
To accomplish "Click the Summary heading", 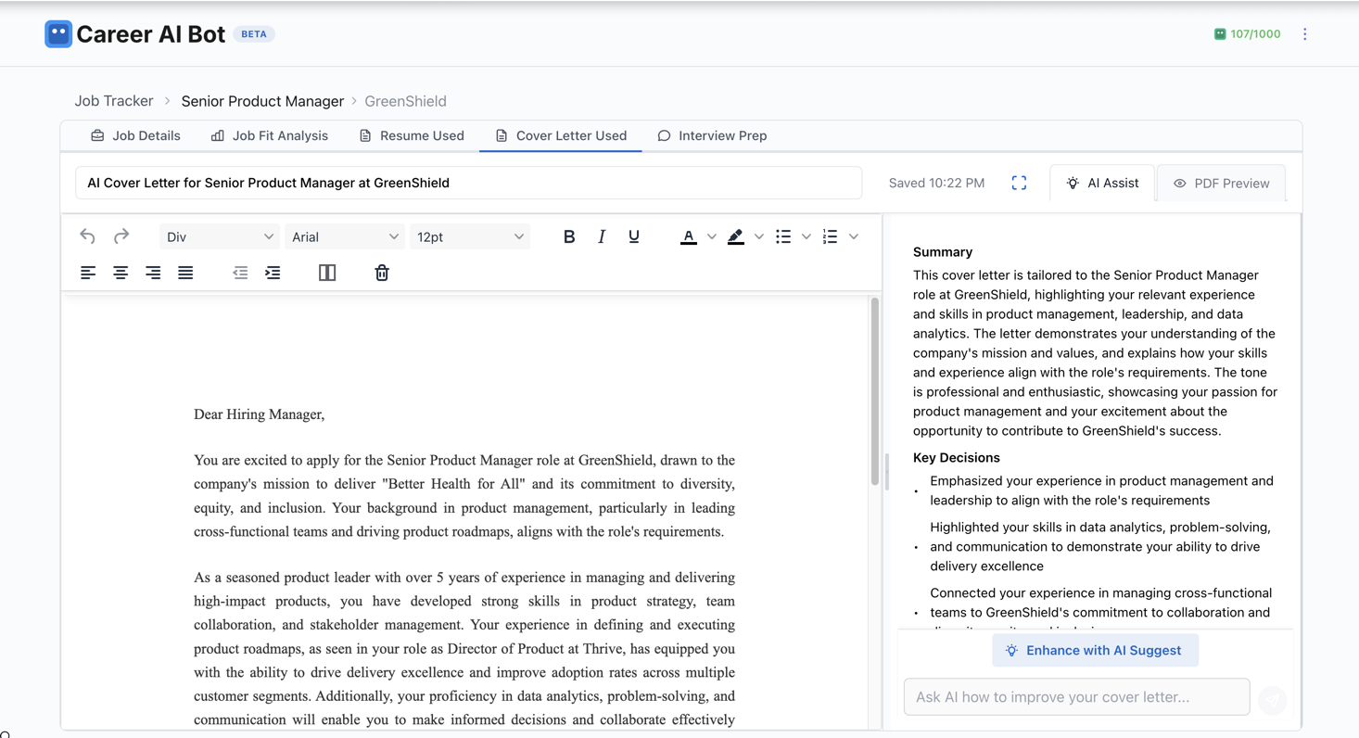I will click(x=942, y=251).
